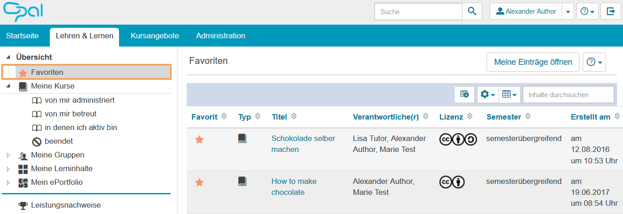Image resolution: width=623 pixels, height=214 pixels.
Task: Click the trophy Leistungsnachweise icon
Action: coord(23,205)
